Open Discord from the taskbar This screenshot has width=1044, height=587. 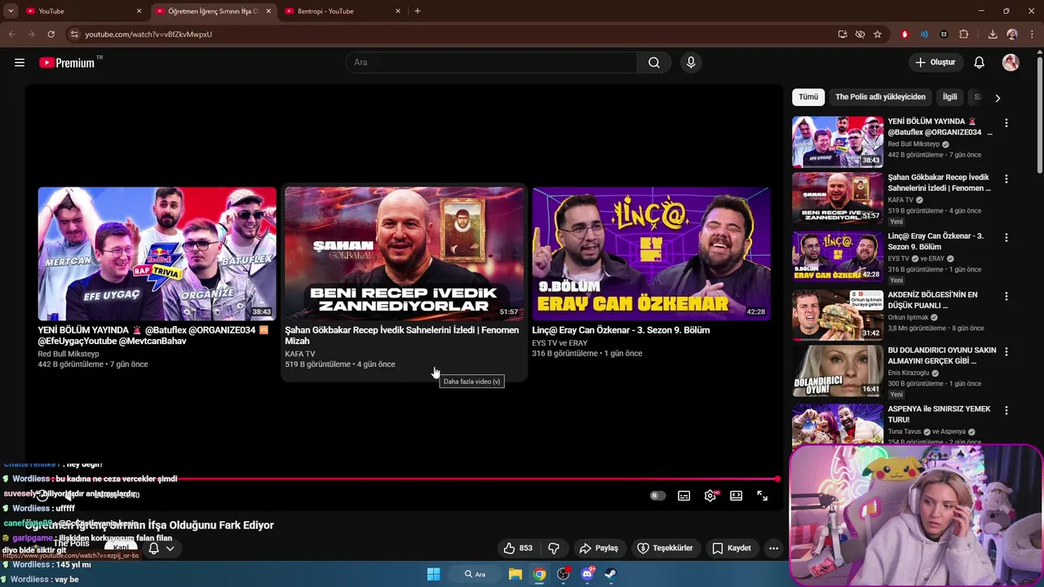pyautogui.click(x=587, y=574)
